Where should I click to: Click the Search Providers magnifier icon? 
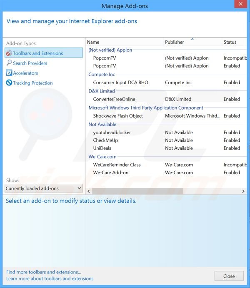[9, 63]
